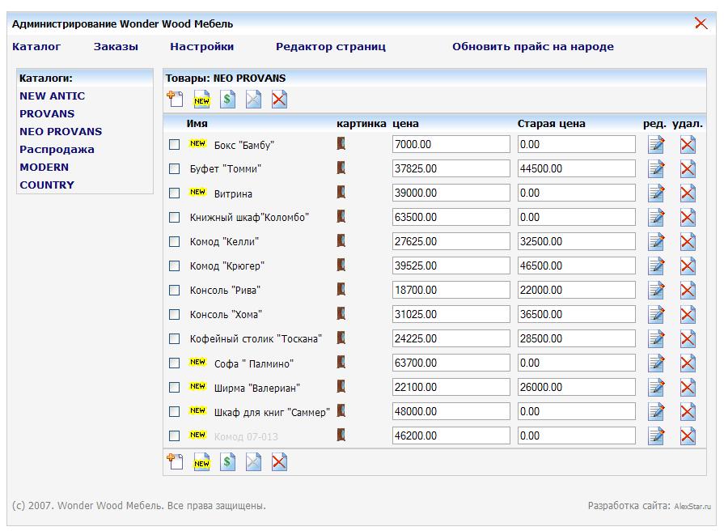Open the Распродажа catalog in sidebar
The height and width of the screenshot is (531, 724).
[57, 150]
